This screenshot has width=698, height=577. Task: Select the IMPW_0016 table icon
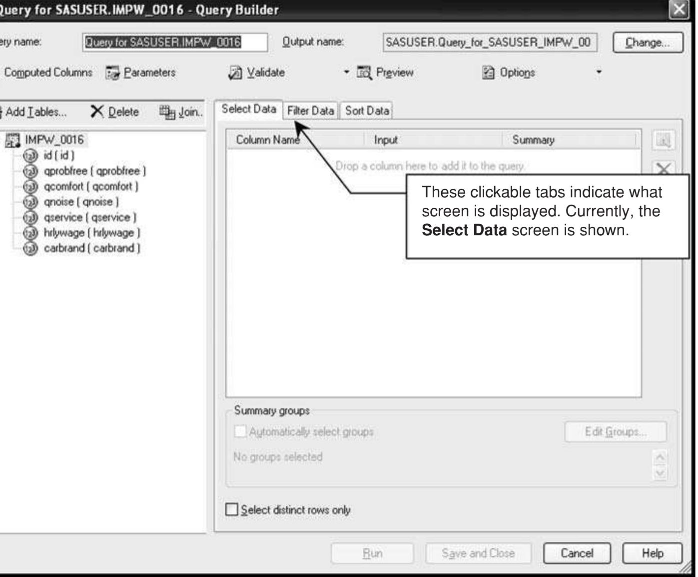pos(12,140)
